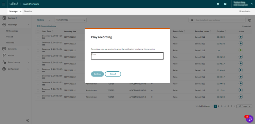Open the help question mark in header

click(225, 4)
